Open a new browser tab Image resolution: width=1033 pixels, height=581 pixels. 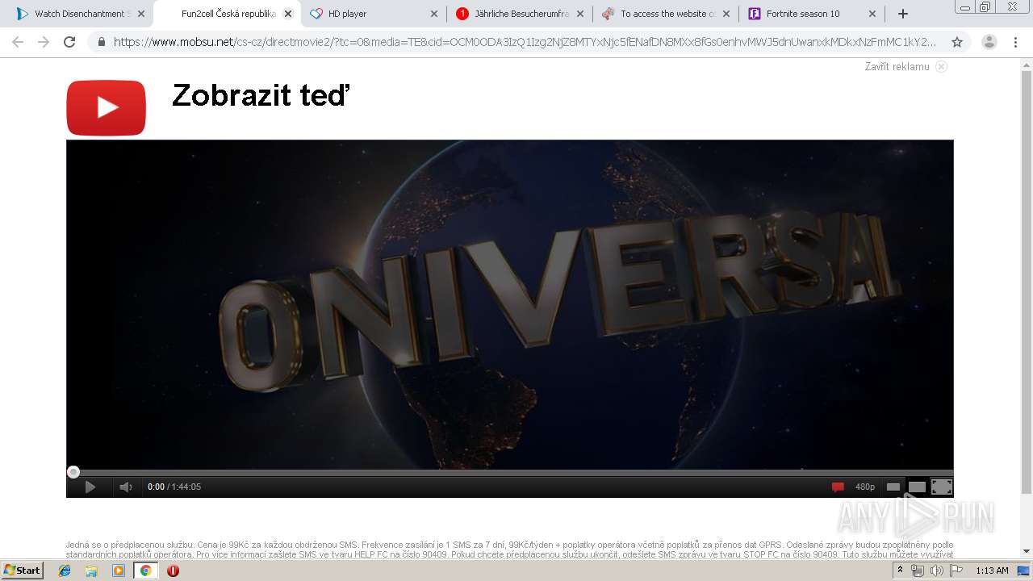coord(903,14)
